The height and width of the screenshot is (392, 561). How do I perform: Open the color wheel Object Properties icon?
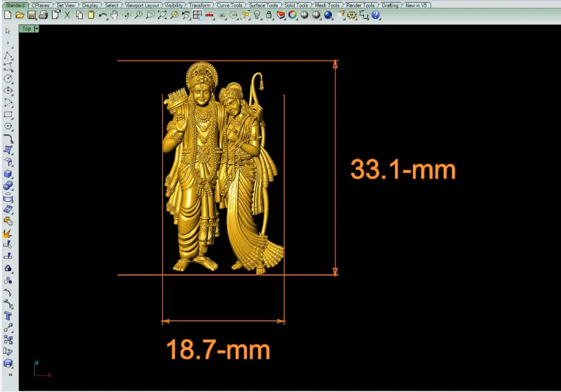pos(293,15)
